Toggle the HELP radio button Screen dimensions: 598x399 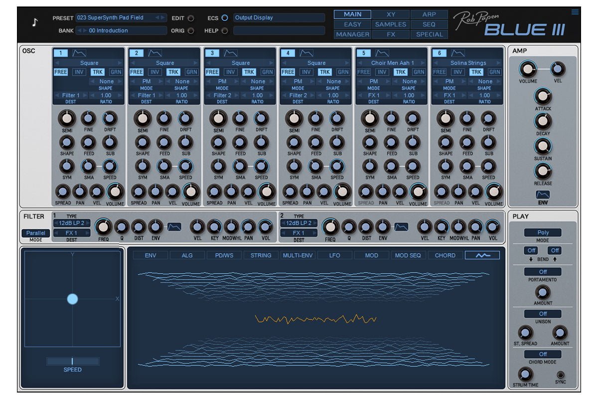(225, 31)
